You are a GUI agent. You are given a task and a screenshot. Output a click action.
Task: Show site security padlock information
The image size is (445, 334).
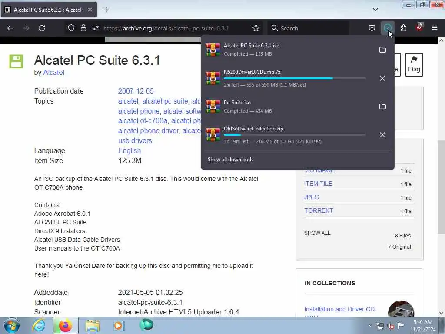[83, 28]
